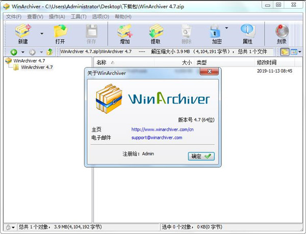306x234 pixels.
Task: Click the green Back navigation arrow
Action: point(14,52)
